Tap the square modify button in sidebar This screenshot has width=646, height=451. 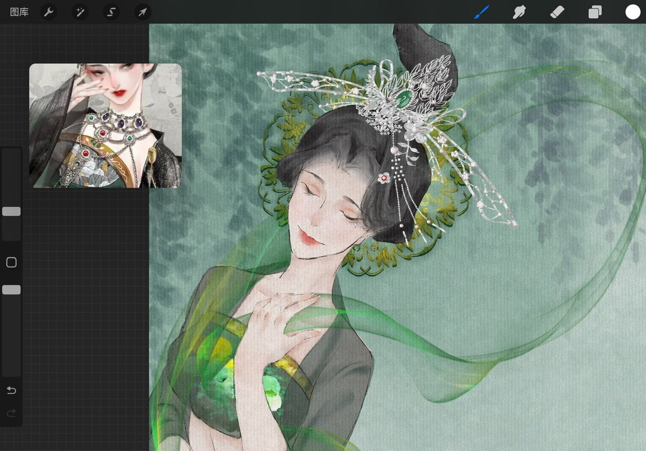pyautogui.click(x=11, y=263)
